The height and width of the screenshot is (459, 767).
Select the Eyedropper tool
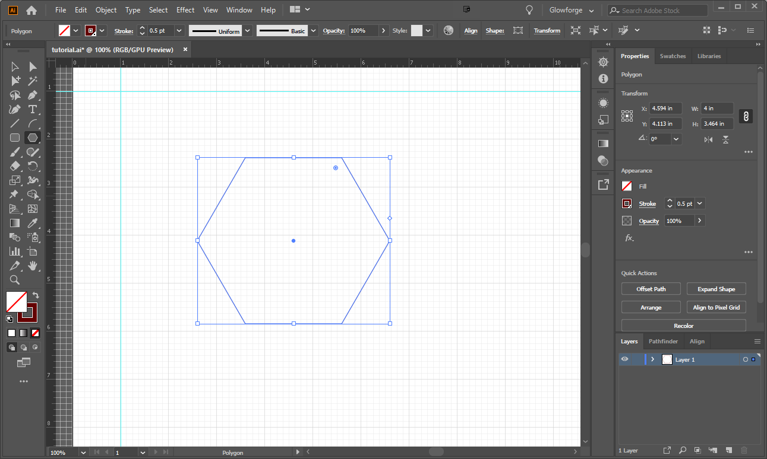tap(33, 223)
